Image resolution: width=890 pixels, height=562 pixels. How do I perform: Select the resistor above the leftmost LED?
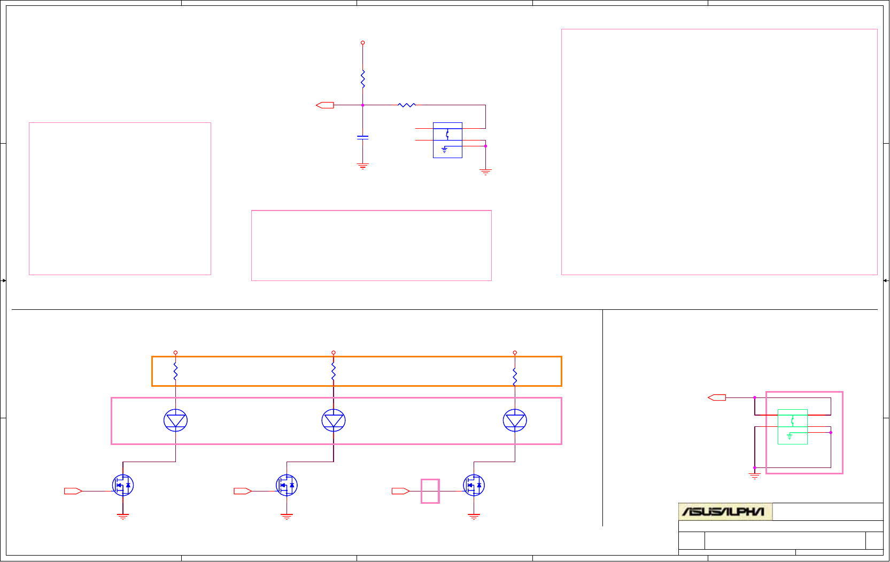(175, 371)
